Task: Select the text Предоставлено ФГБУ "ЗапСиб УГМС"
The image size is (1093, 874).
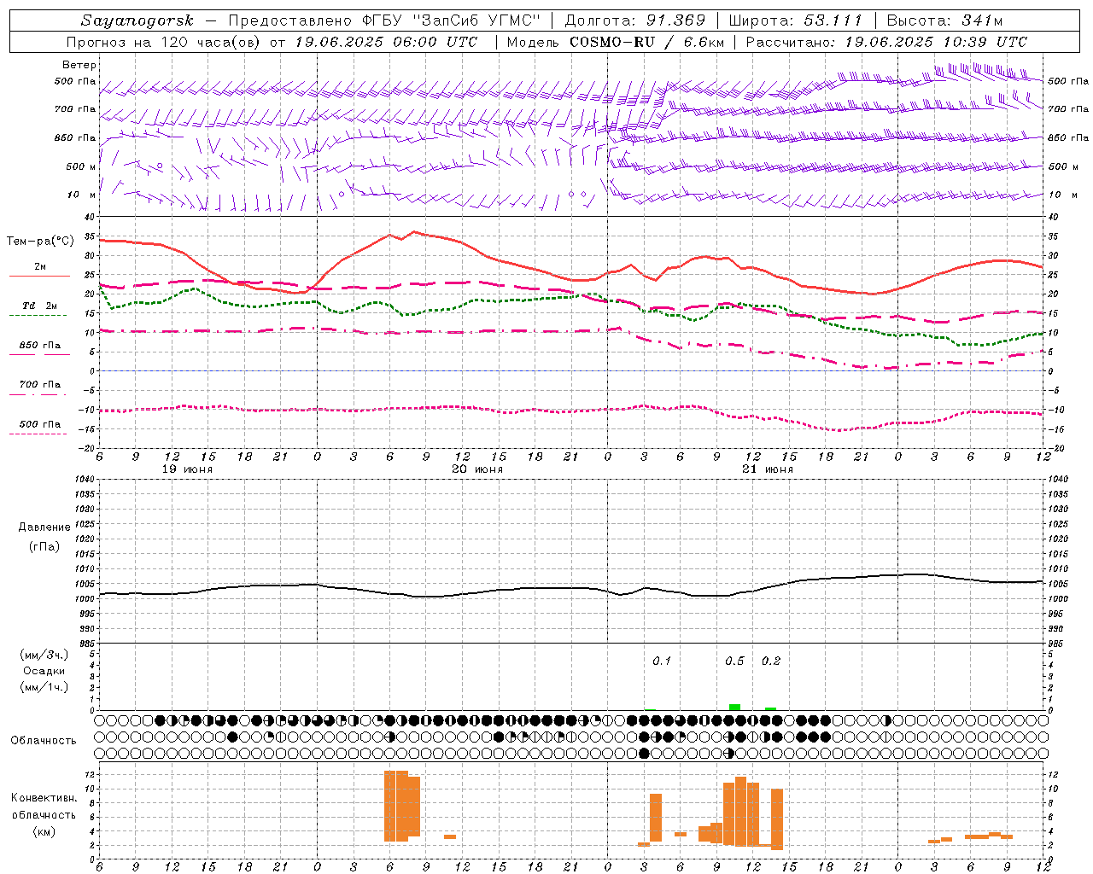Action: pyautogui.click(x=385, y=20)
